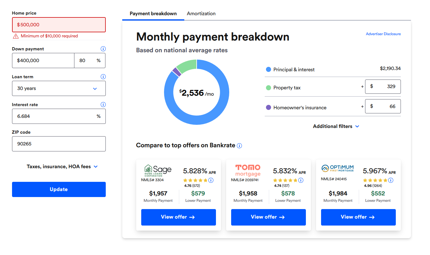The height and width of the screenshot is (255, 430).
Task: Click the rating info icon on Tomo card
Action: click(x=301, y=180)
